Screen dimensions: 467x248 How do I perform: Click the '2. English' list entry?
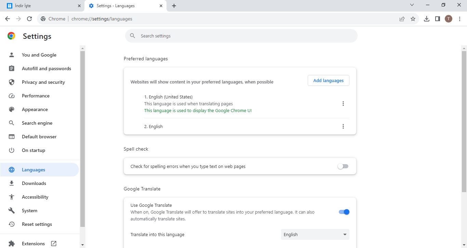coord(154,126)
